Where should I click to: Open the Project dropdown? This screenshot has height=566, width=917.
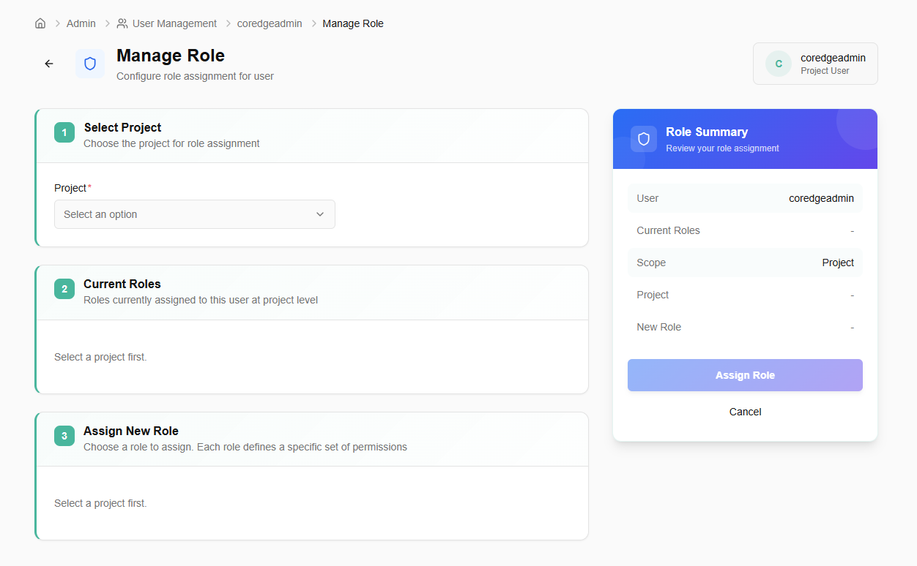pos(194,214)
